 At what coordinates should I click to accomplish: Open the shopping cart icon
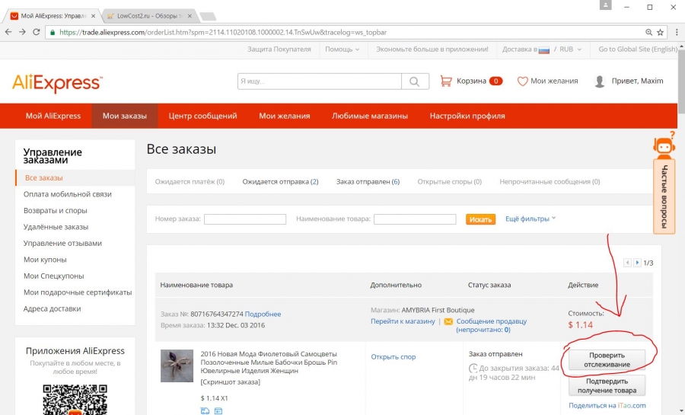coord(446,81)
